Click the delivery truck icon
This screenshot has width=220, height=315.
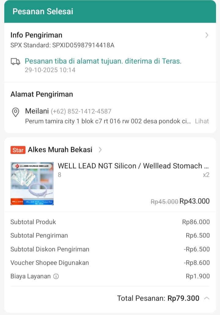coord(15,62)
